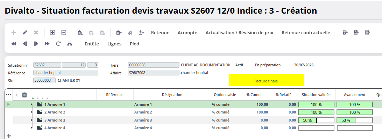
Task: Click the add top text block icon
Action: [356, 32]
